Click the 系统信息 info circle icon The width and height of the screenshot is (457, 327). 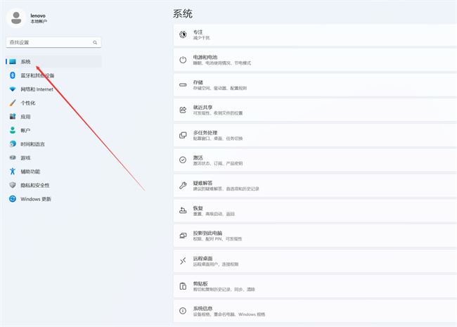pyautogui.click(x=183, y=311)
